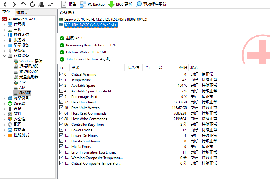Image resolution: width=270 pixels, height=179 pixels.
Task: Sort by the 数据 column header
Action: pos(178,68)
